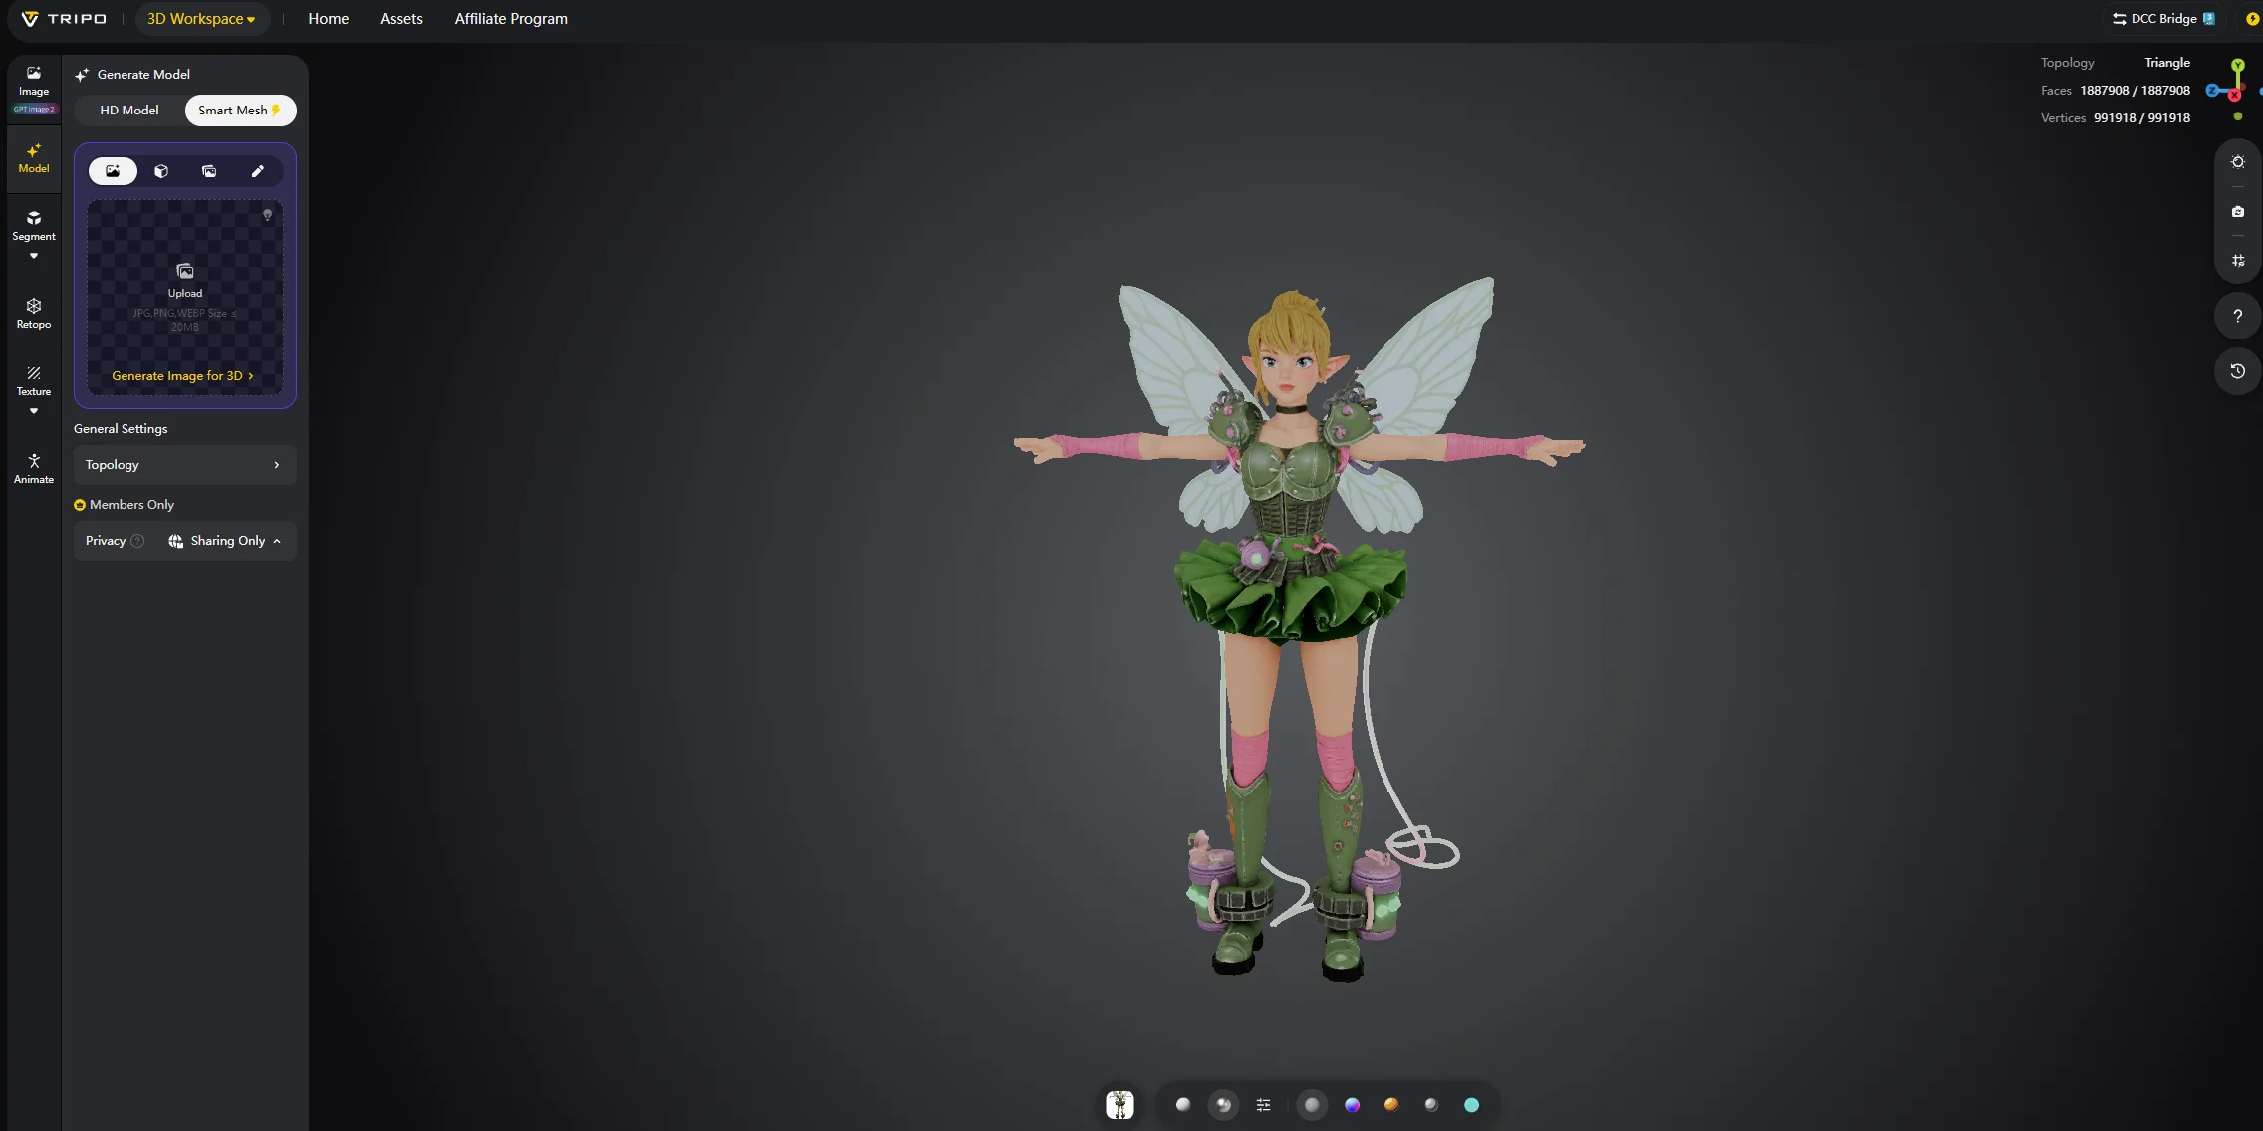
Task: Select the rainbow gradient material swatch
Action: coord(1352,1105)
